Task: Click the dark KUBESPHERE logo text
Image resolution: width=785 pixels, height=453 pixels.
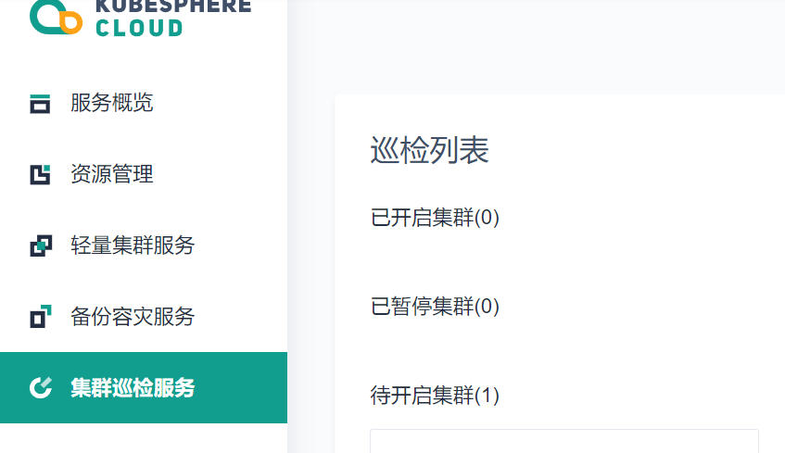Action: click(x=173, y=6)
